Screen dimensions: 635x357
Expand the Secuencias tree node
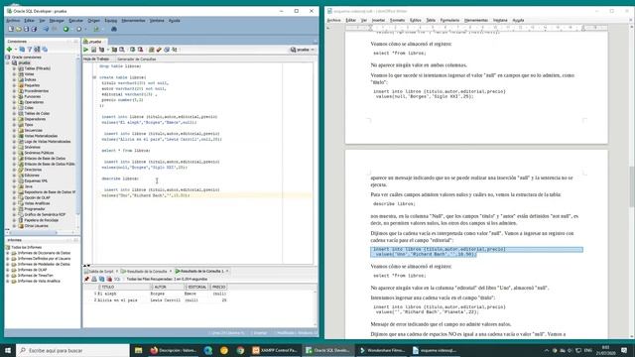(14, 130)
